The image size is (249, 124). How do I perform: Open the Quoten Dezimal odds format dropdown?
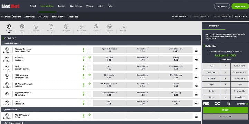point(201,17)
